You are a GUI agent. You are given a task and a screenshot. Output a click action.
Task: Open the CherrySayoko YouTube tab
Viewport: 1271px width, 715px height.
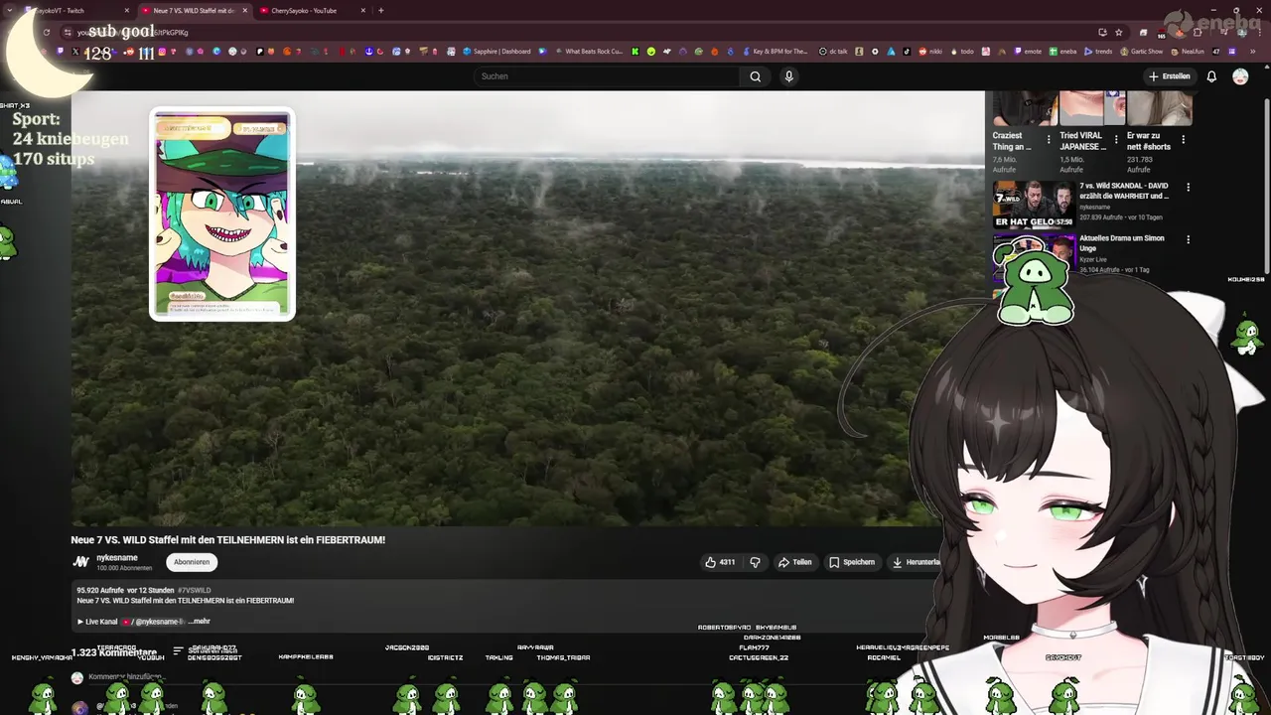(x=304, y=11)
